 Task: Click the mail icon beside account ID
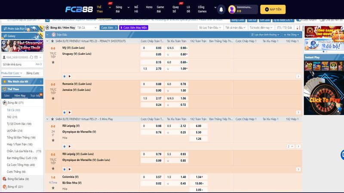pos(36,57)
